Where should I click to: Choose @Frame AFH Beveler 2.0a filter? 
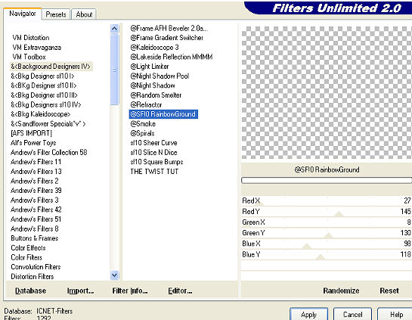(x=169, y=28)
